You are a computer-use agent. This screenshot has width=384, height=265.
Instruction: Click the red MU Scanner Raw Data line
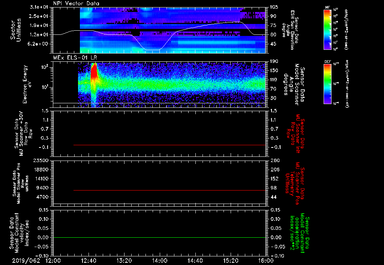point(169,145)
